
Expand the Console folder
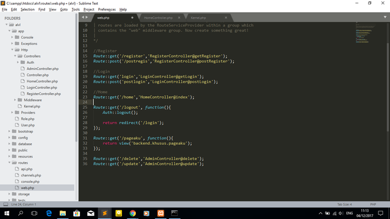12,37
